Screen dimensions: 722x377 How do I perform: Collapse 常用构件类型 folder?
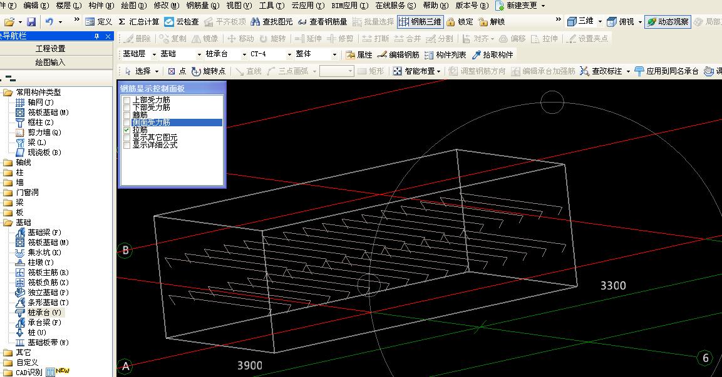tap(8, 93)
